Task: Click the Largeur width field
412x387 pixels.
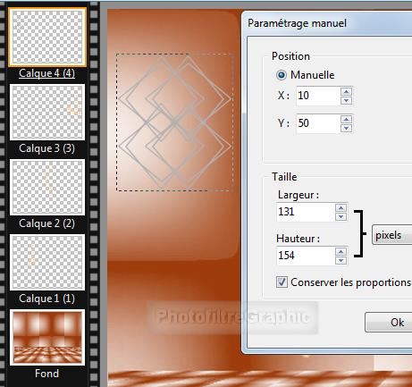Action: (x=306, y=212)
